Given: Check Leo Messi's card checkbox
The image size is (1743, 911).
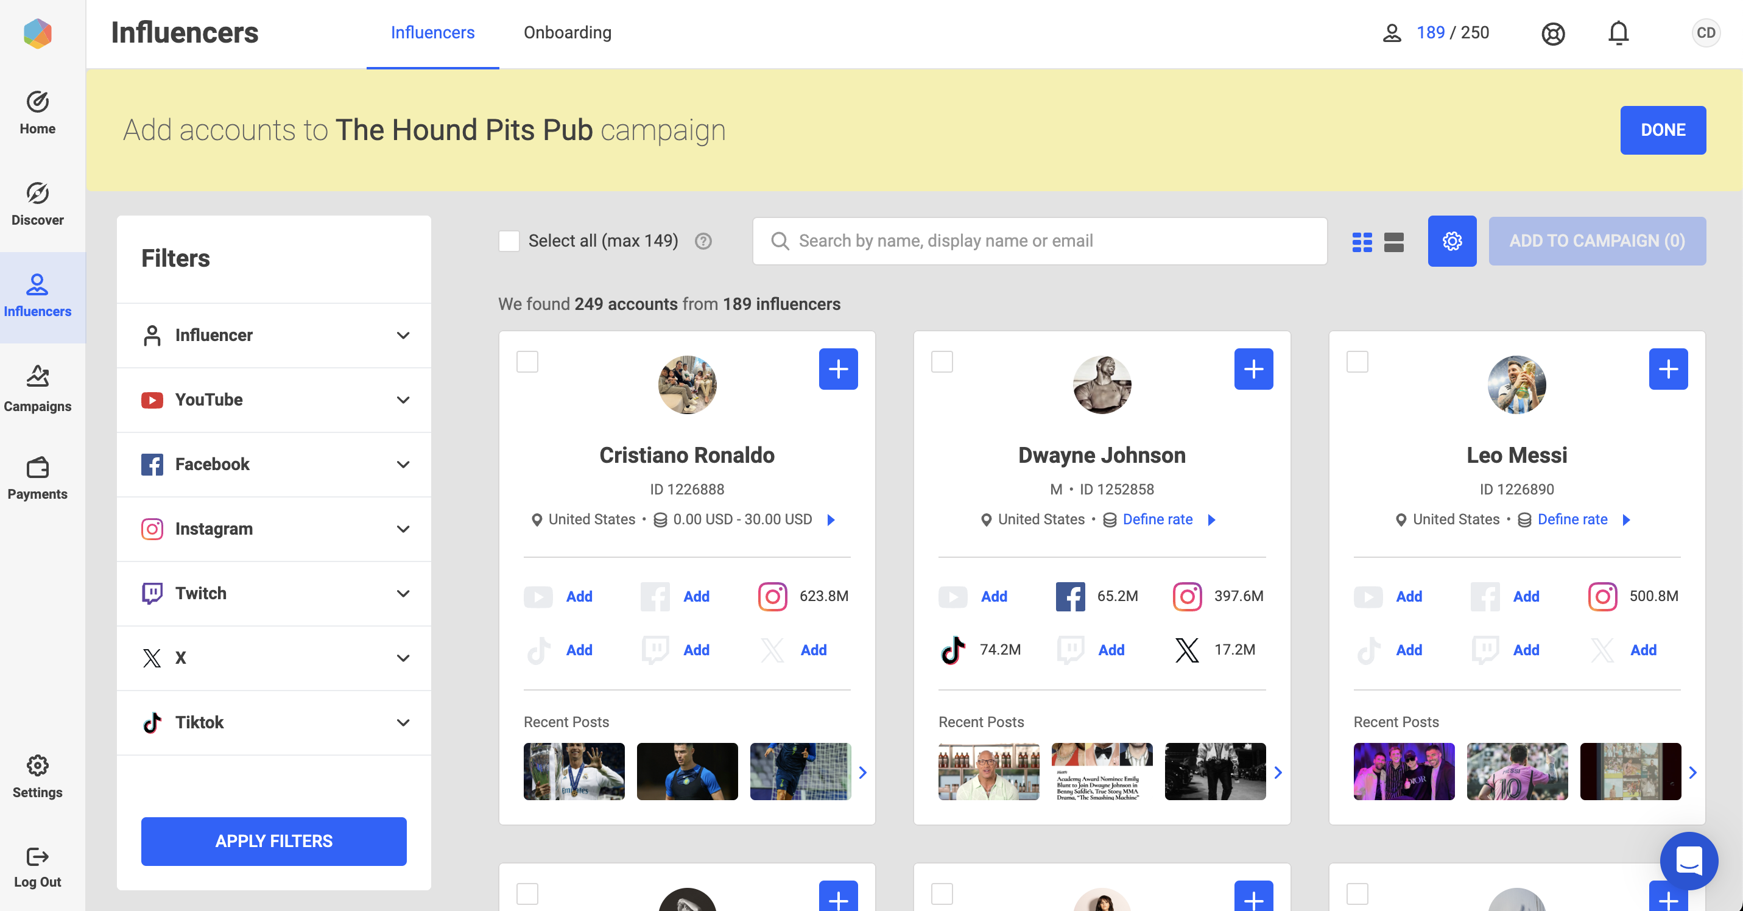Looking at the screenshot, I should [x=1357, y=362].
